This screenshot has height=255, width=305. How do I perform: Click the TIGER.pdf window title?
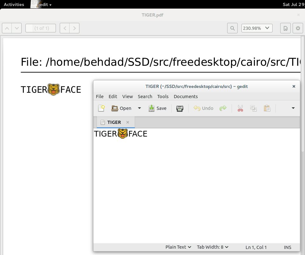[x=152, y=15]
